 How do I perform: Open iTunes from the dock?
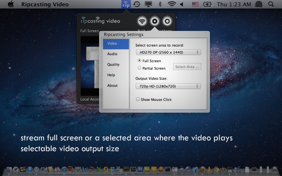click(64, 169)
